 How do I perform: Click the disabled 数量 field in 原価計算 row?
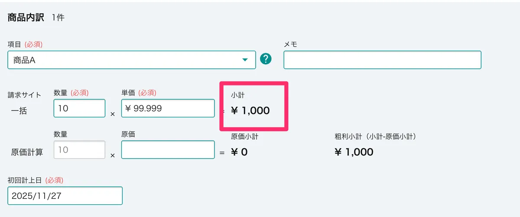click(79, 150)
